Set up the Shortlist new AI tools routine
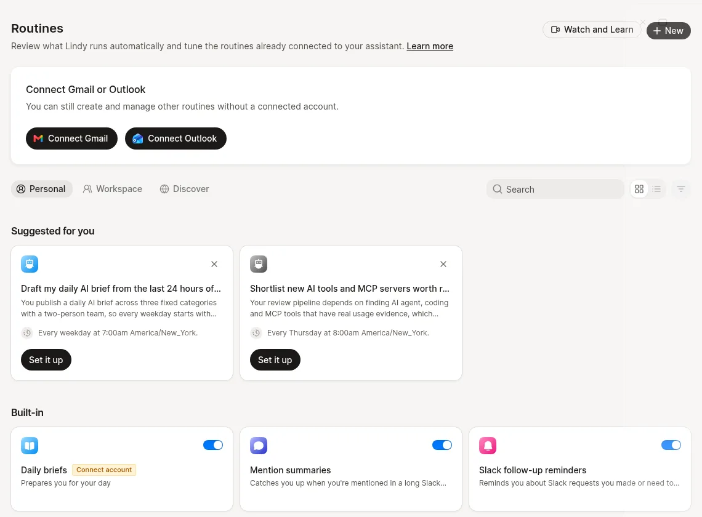This screenshot has width=702, height=517. coord(275,360)
